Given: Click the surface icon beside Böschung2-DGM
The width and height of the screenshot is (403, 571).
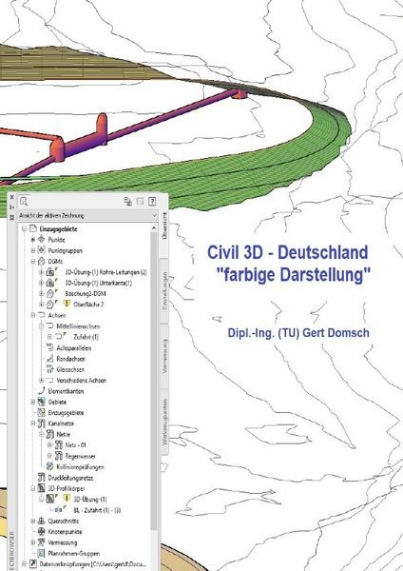Looking at the screenshot, I should [50, 293].
